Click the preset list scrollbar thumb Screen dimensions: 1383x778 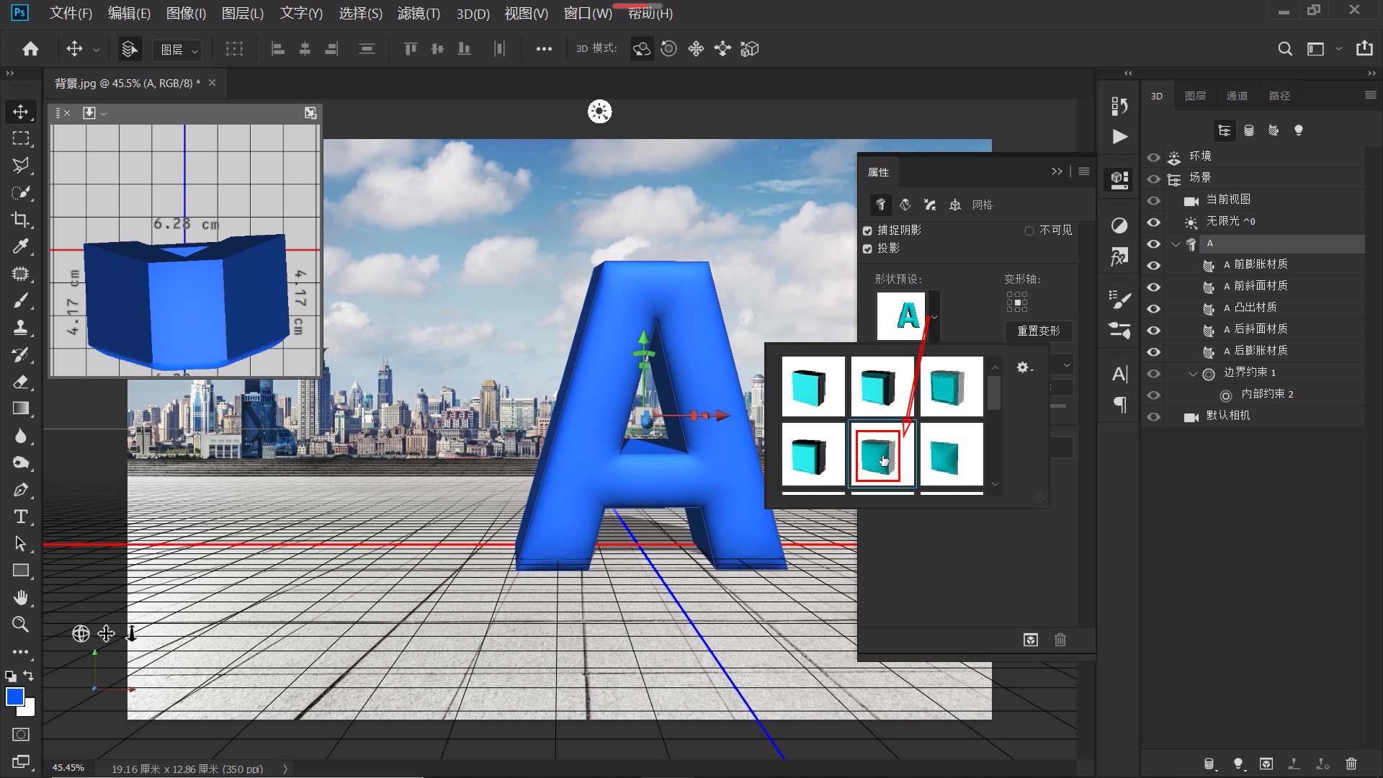pos(994,393)
